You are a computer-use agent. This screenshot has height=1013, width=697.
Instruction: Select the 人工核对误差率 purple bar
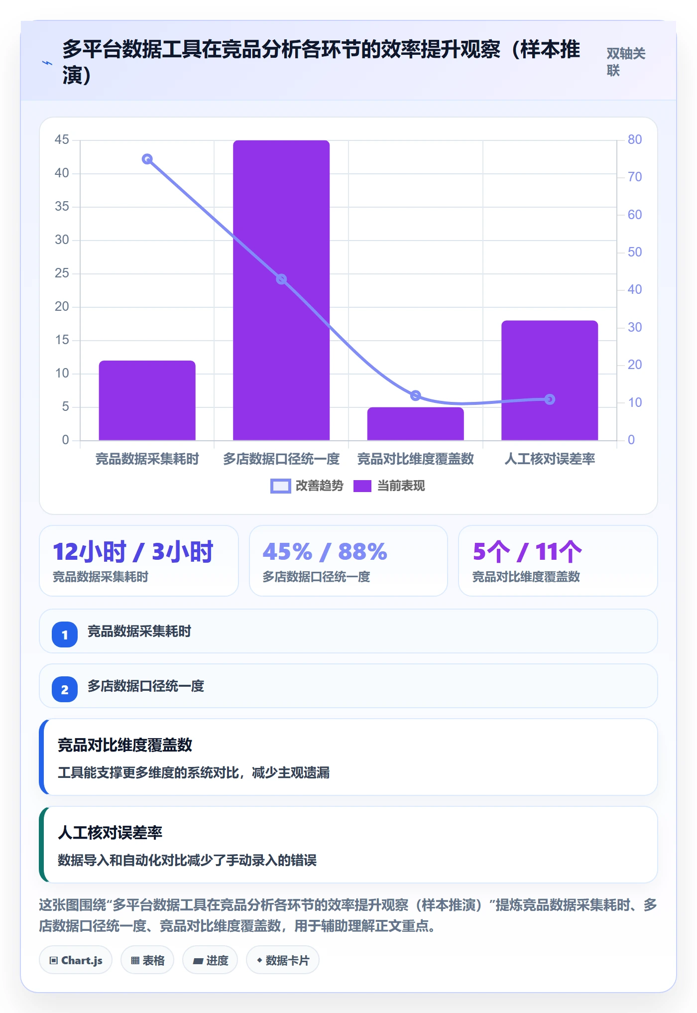550,380
